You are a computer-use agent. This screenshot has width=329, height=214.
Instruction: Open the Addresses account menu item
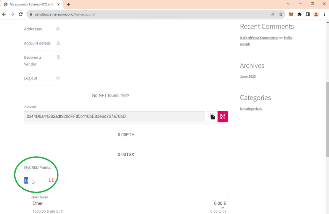[x=33, y=29]
